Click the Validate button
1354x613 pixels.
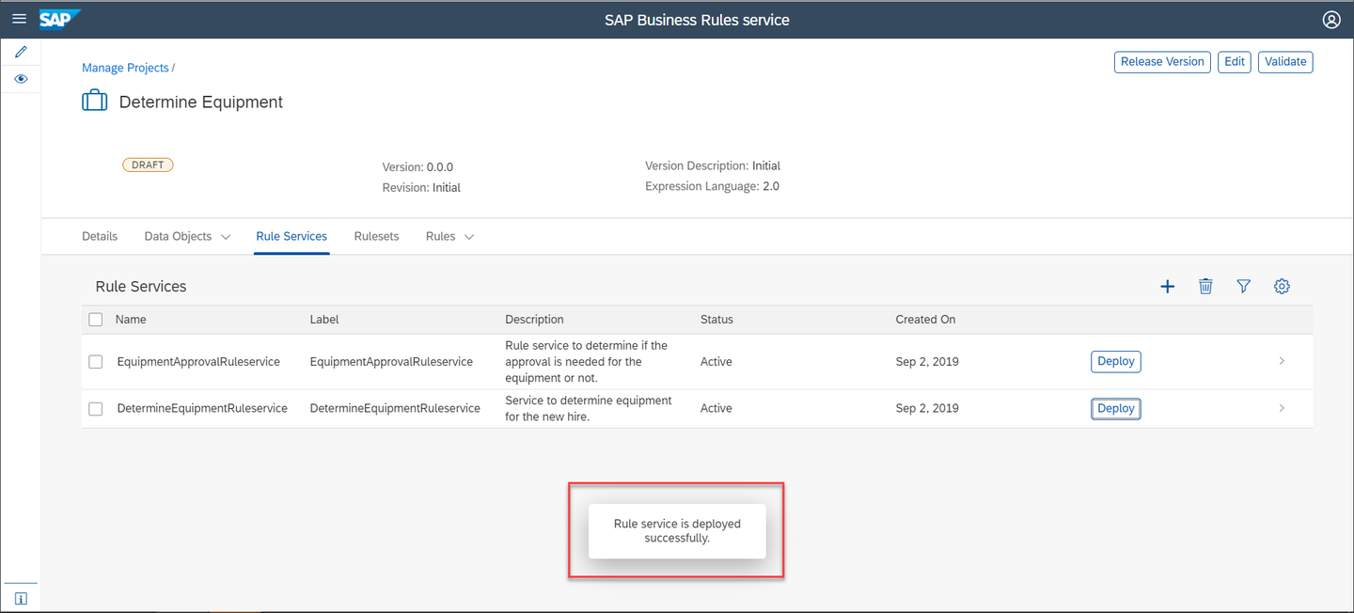(x=1285, y=62)
